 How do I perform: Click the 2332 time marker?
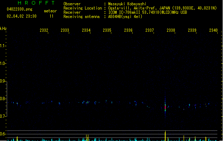pyautogui.click(x=44, y=30)
